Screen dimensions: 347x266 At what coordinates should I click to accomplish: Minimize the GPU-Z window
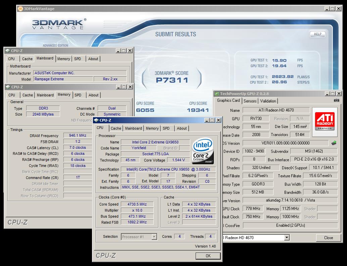[327, 94]
